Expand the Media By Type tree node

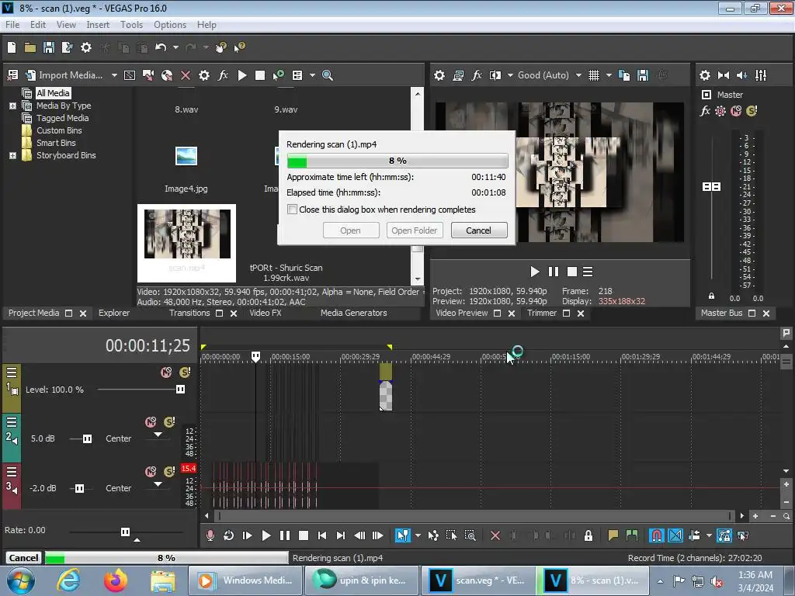point(12,106)
